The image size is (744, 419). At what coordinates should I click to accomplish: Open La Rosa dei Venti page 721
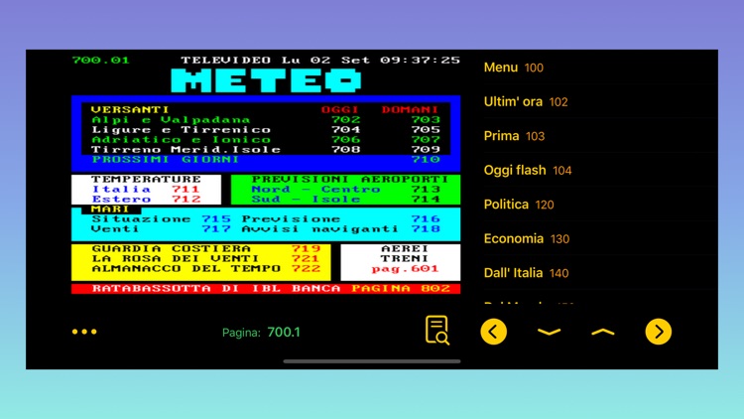tap(306, 259)
